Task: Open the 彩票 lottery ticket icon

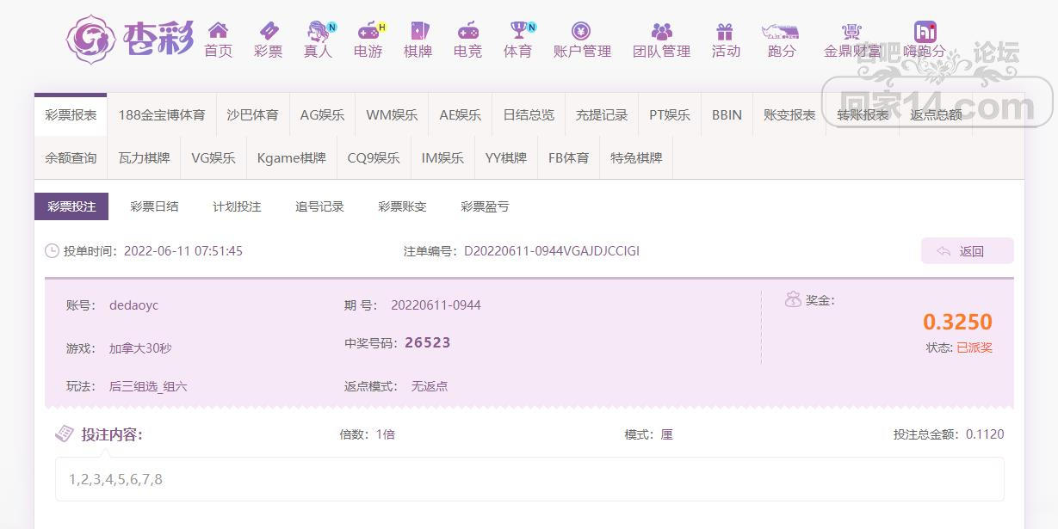Action: tap(269, 31)
